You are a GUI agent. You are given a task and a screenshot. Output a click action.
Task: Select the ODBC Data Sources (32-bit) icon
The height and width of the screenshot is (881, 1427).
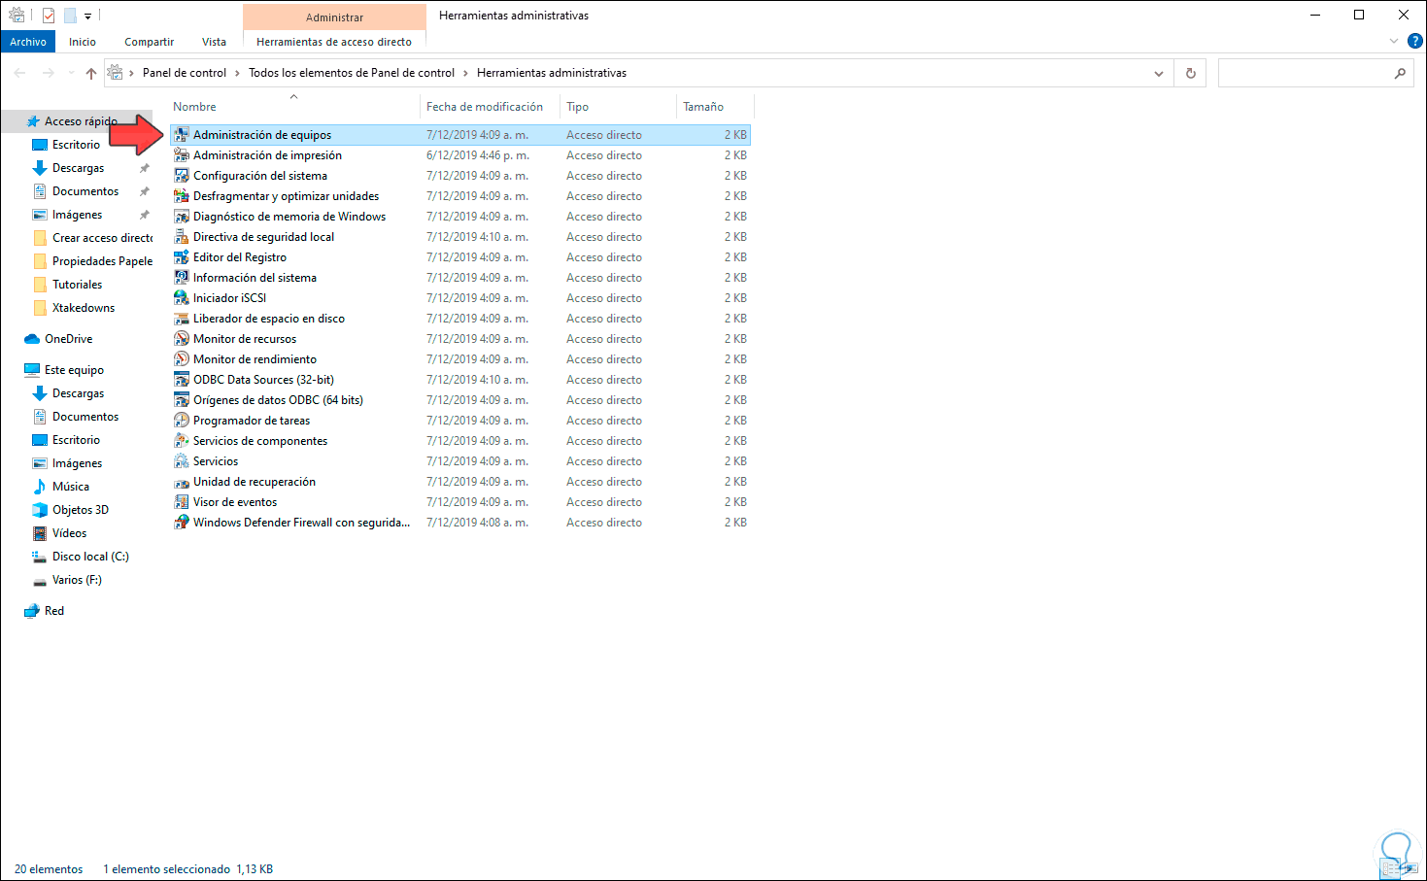182,380
